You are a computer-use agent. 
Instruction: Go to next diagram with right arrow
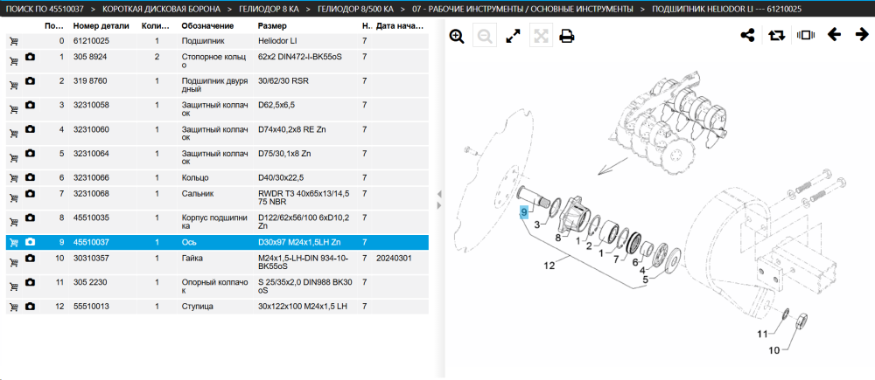click(862, 35)
